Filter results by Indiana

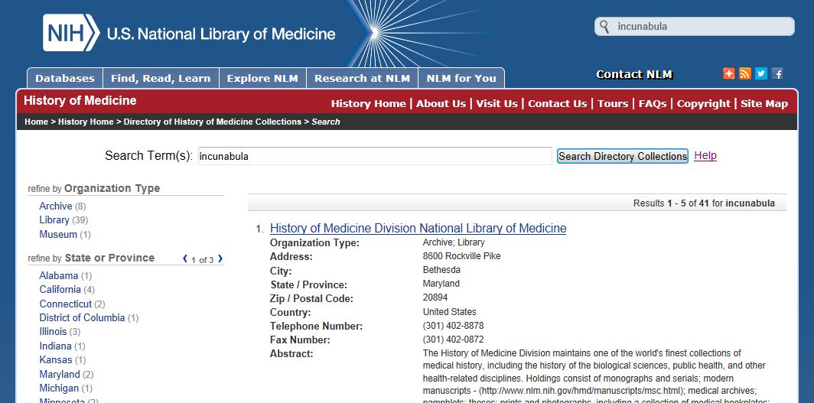[x=56, y=346]
